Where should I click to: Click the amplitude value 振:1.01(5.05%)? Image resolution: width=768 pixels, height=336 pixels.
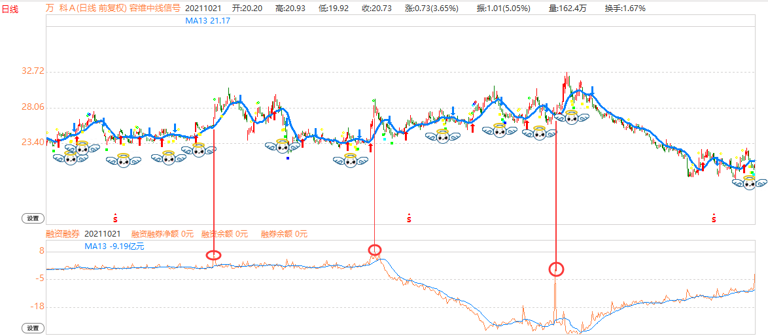click(x=503, y=8)
